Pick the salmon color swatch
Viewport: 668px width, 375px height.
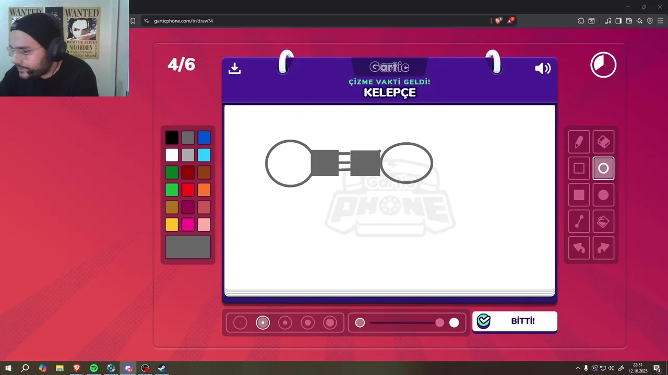(x=204, y=207)
